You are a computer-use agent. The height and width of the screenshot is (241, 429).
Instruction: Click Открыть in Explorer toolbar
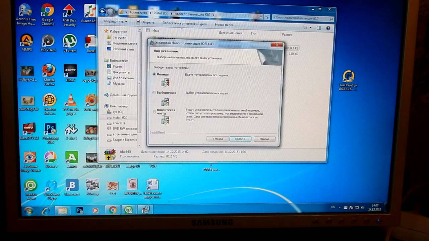tap(145, 22)
